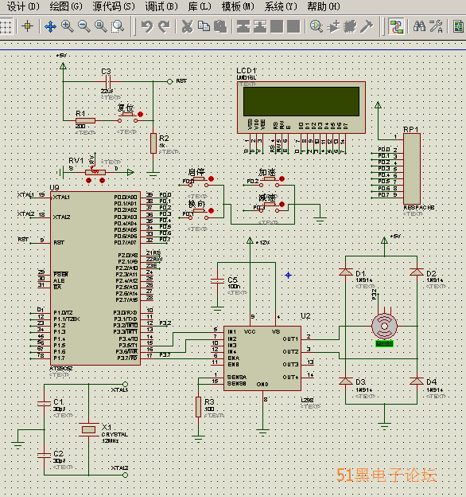Image resolution: width=466 pixels, height=497 pixels.
Task: Open the 设计(D) menu
Action: (x=23, y=6)
